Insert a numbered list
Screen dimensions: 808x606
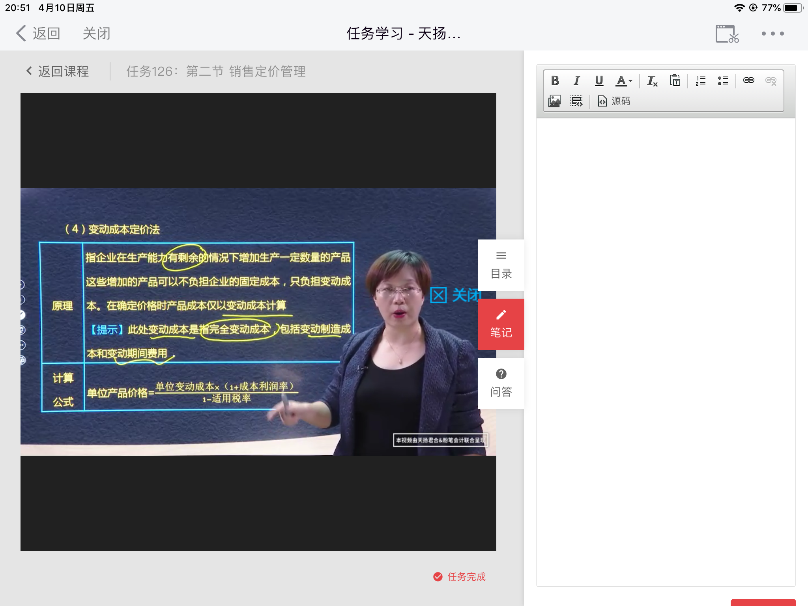pyautogui.click(x=701, y=80)
